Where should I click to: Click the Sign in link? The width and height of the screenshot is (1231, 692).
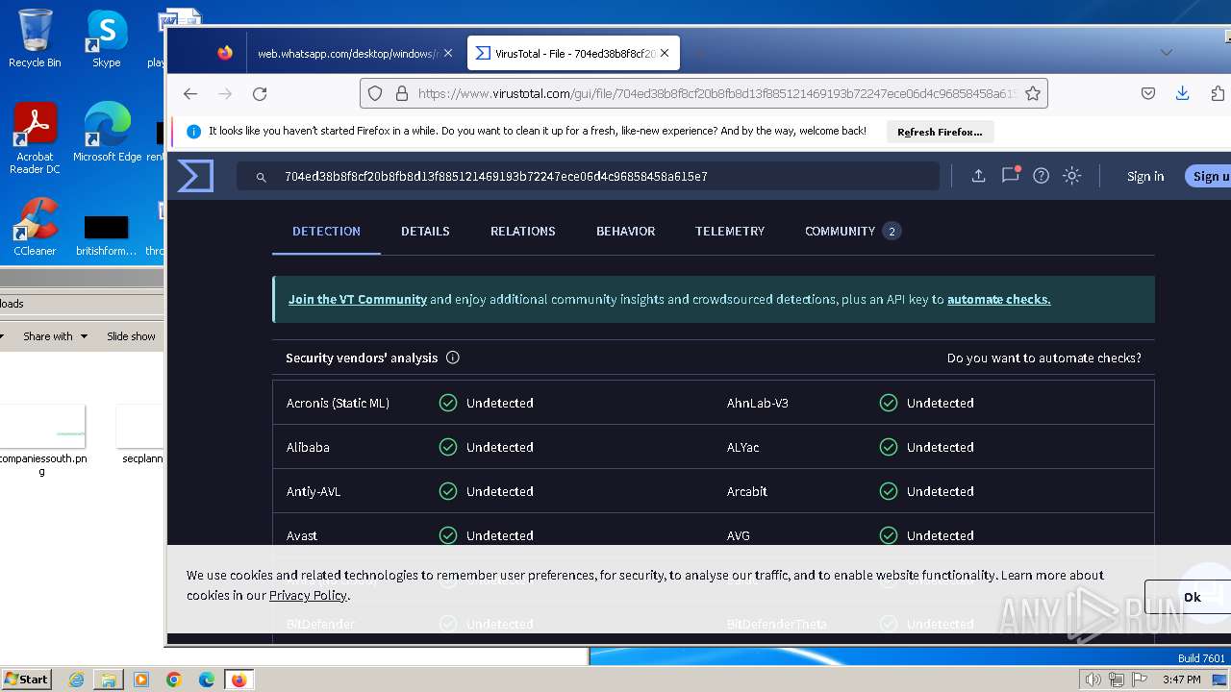[1145, 176]
